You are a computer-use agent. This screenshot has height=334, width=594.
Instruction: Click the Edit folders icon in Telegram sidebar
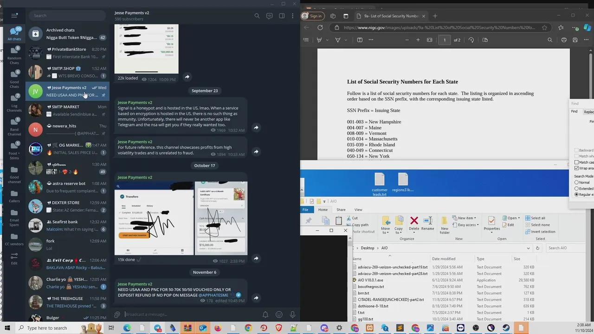point(14,258)
